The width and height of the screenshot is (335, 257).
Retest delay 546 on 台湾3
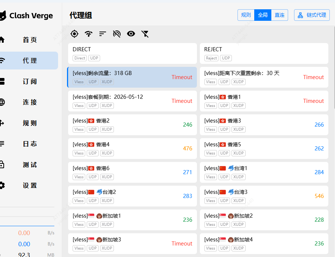pos(319,196)
